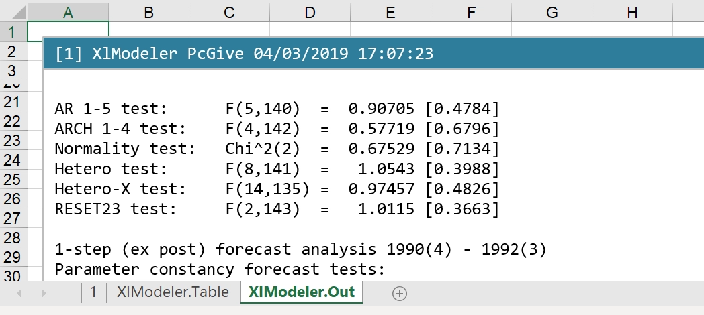Open the XlModeler.Table sheet tab
Screen dimensions: 704x315
[173, 292]
